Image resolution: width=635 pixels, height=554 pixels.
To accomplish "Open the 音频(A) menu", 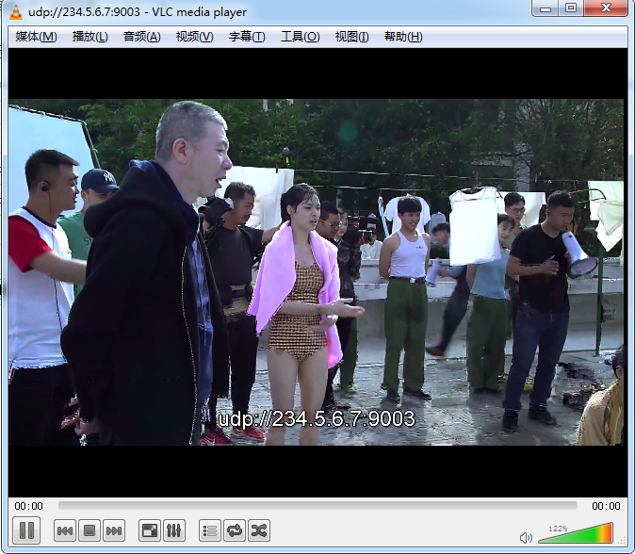I will point(141,37).
